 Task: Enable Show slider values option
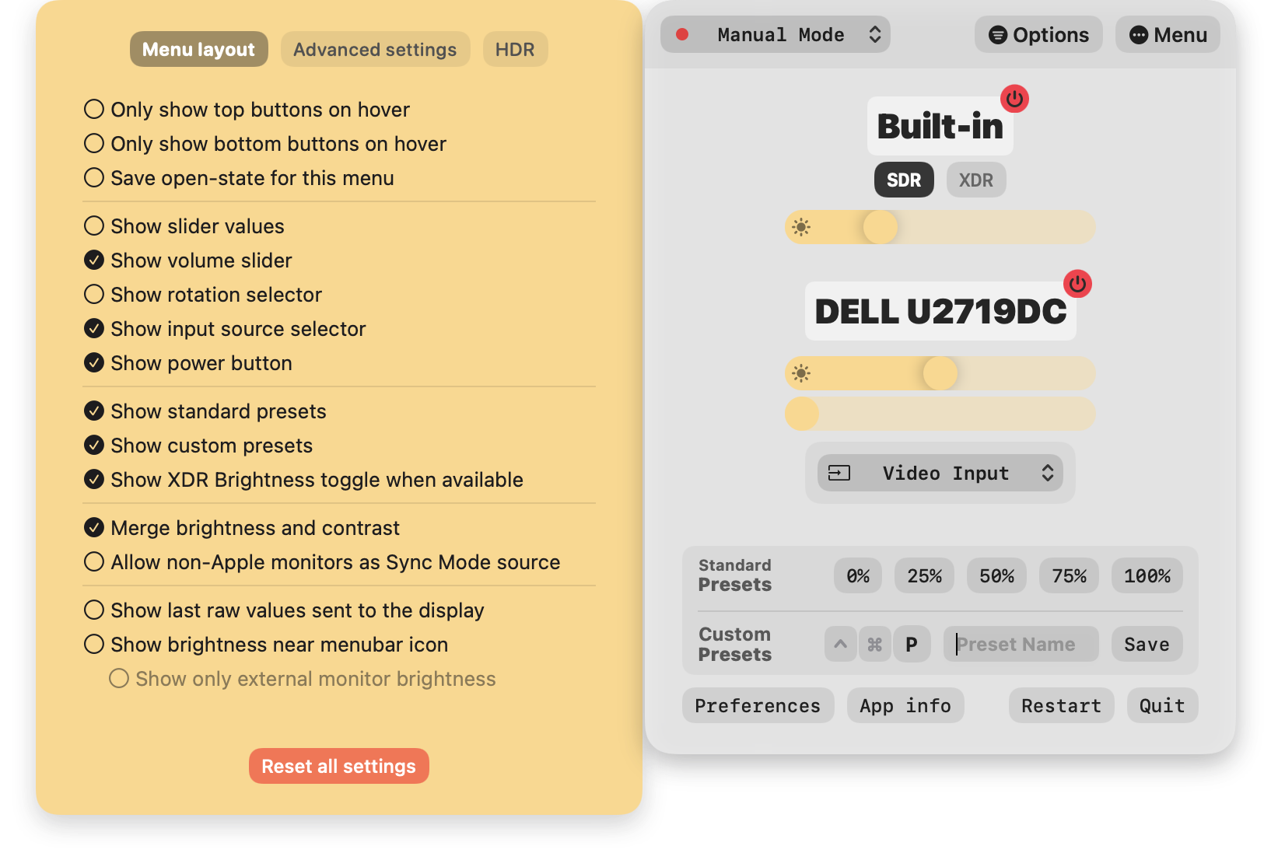184,226
